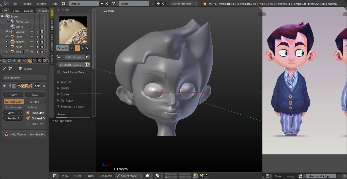The height and width of the screenshot is (179, 347).
Task: Toggle visibility eye of cabeza object
Action: tap(32, 42)
